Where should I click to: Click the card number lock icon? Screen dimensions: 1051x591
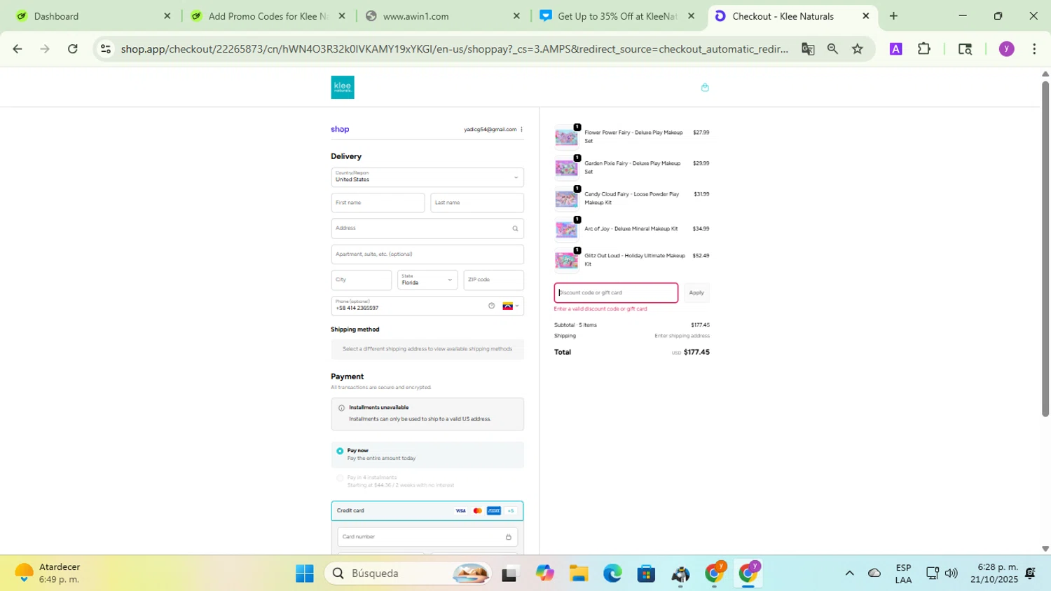509,537
